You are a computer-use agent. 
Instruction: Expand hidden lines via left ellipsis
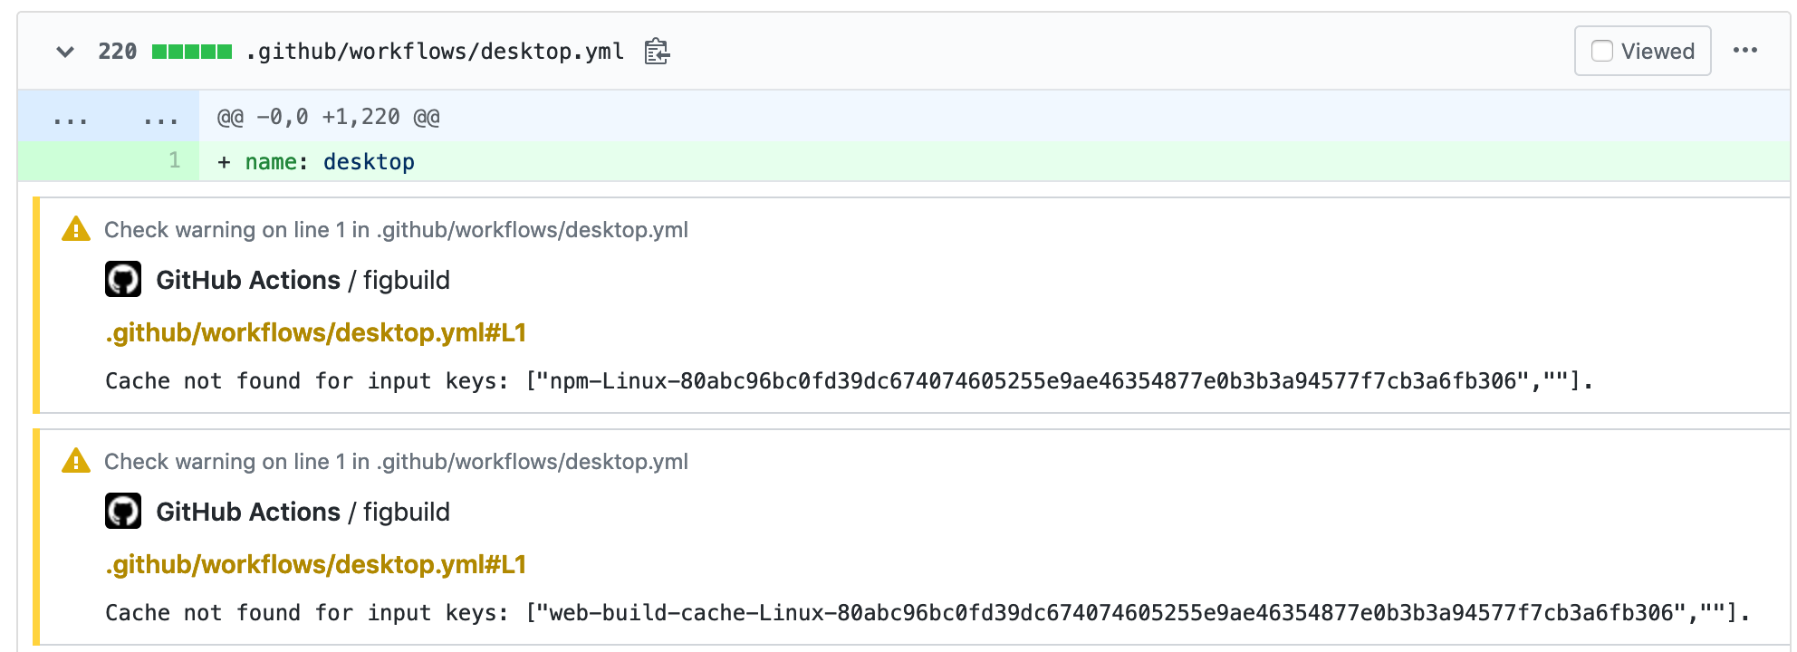click(x=70, y=118)
